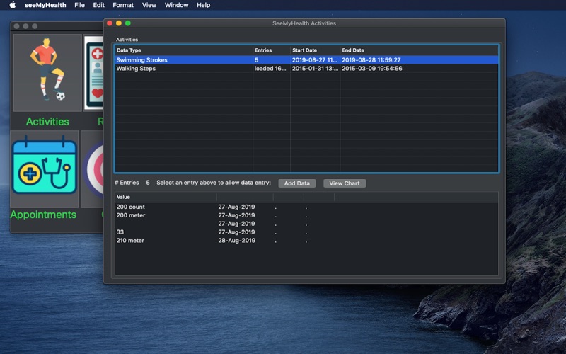Click the 28-Aug-2019 date cell
Image resolution: width=566 pixels, height=354 pixels.
click(236, 240)
